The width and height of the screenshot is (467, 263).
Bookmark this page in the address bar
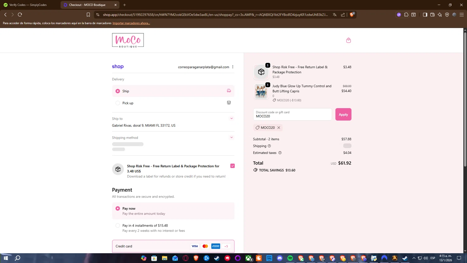coord(88,15)
